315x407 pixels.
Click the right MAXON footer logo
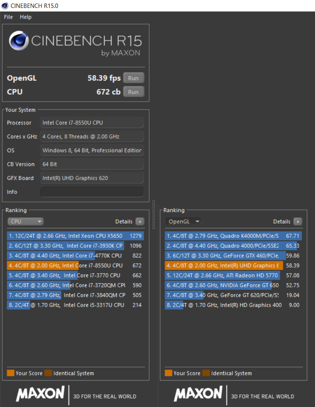tap(198, 394)
